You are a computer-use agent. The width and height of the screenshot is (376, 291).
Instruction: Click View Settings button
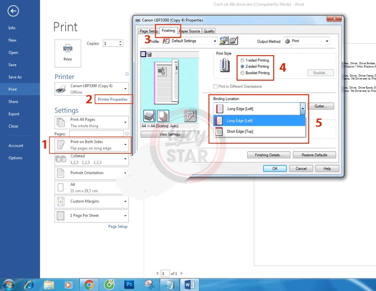[x=170, y=134]
